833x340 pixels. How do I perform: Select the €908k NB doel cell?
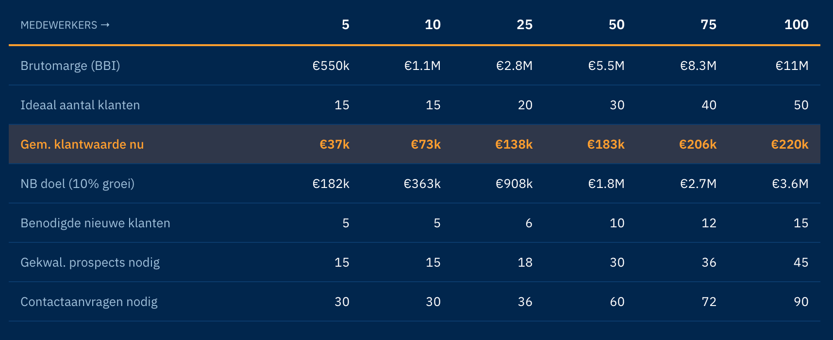[514, 184]
